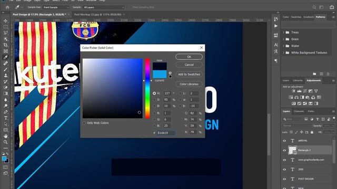The image size is (337, 189).
Task: Select the R red radio button
Action: pos(154,113)
